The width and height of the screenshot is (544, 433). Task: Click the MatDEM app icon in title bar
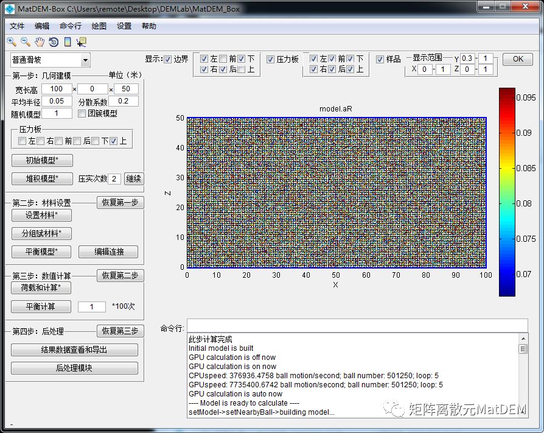tap(9, 9)
